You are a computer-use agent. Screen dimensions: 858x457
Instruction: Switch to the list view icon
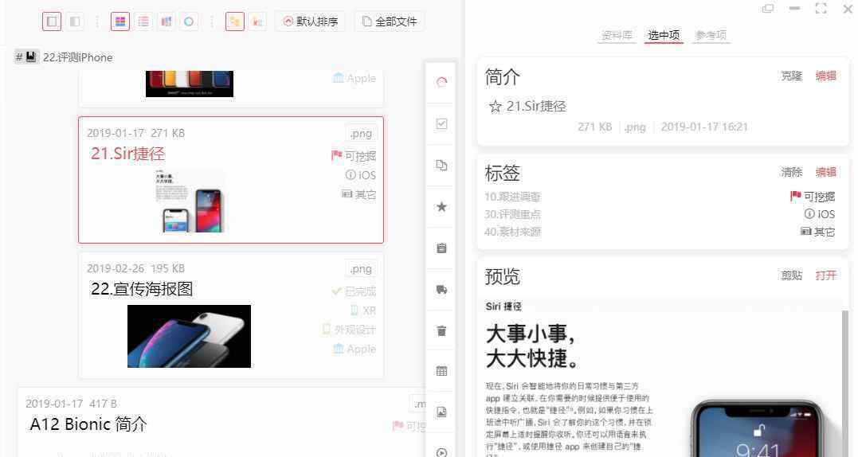pyautogui.click(x=143, y=21)
